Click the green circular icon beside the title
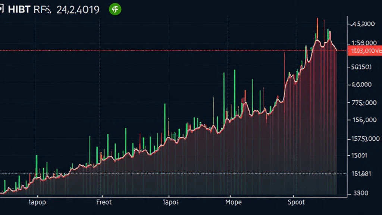 click(115, 9)
